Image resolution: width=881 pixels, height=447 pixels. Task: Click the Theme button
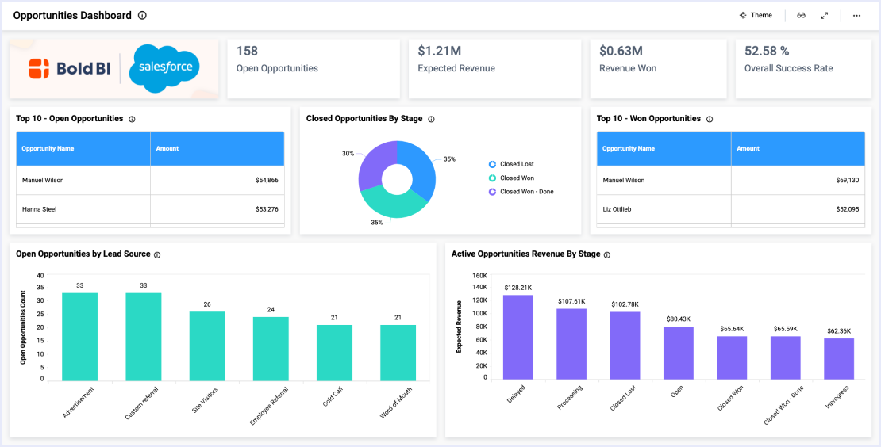tap(756, 16)
